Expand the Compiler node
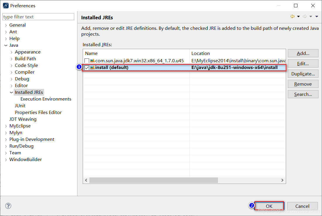322x216 pixels. tap(11, 72)
